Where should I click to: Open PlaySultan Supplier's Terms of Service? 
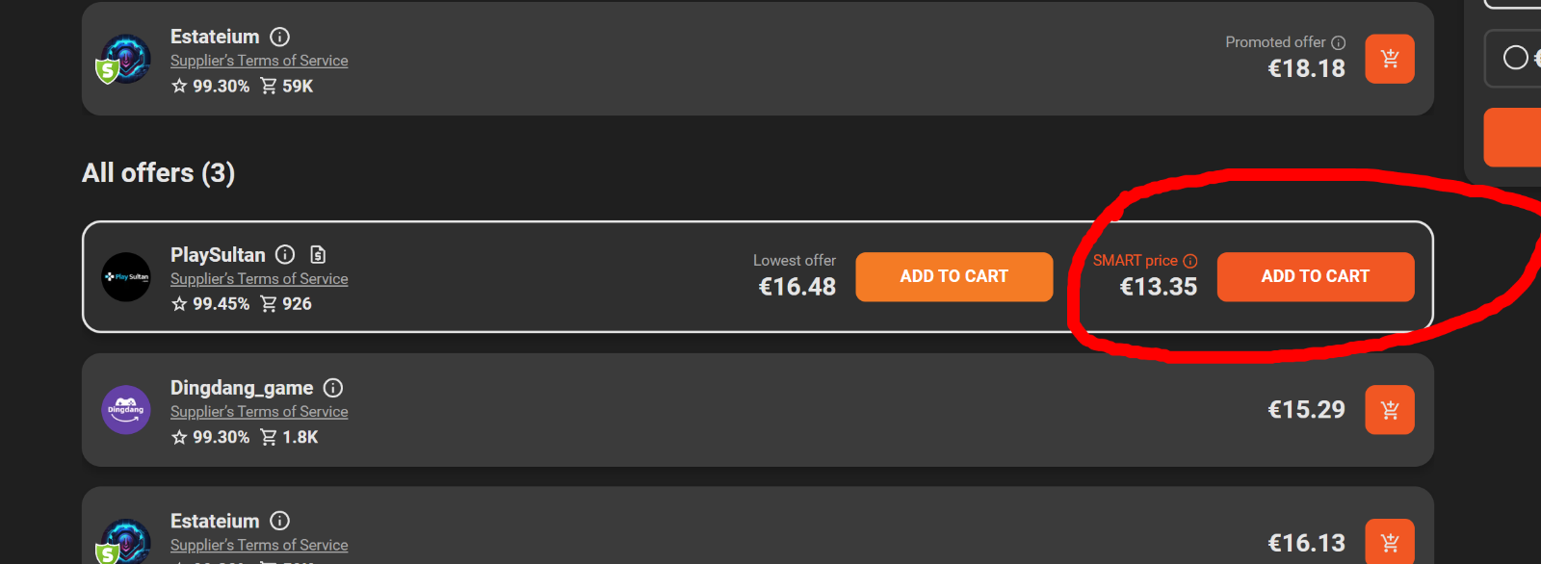[259, 279]
